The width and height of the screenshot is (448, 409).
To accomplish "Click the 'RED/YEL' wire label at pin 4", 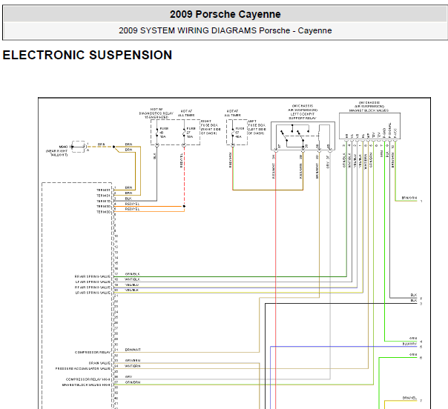I will coord(132,204).
